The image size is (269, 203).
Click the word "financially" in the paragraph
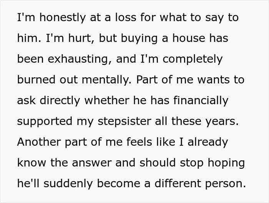[201, 100]
